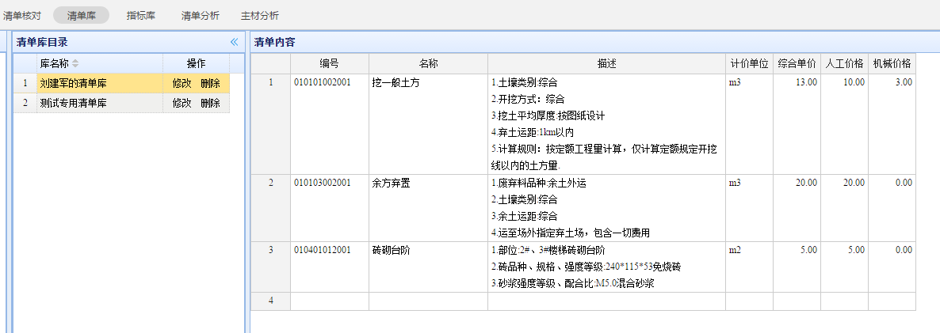Click the 编号 column header
This screenshot has width=940, height=333.
[x=329, y=63]
